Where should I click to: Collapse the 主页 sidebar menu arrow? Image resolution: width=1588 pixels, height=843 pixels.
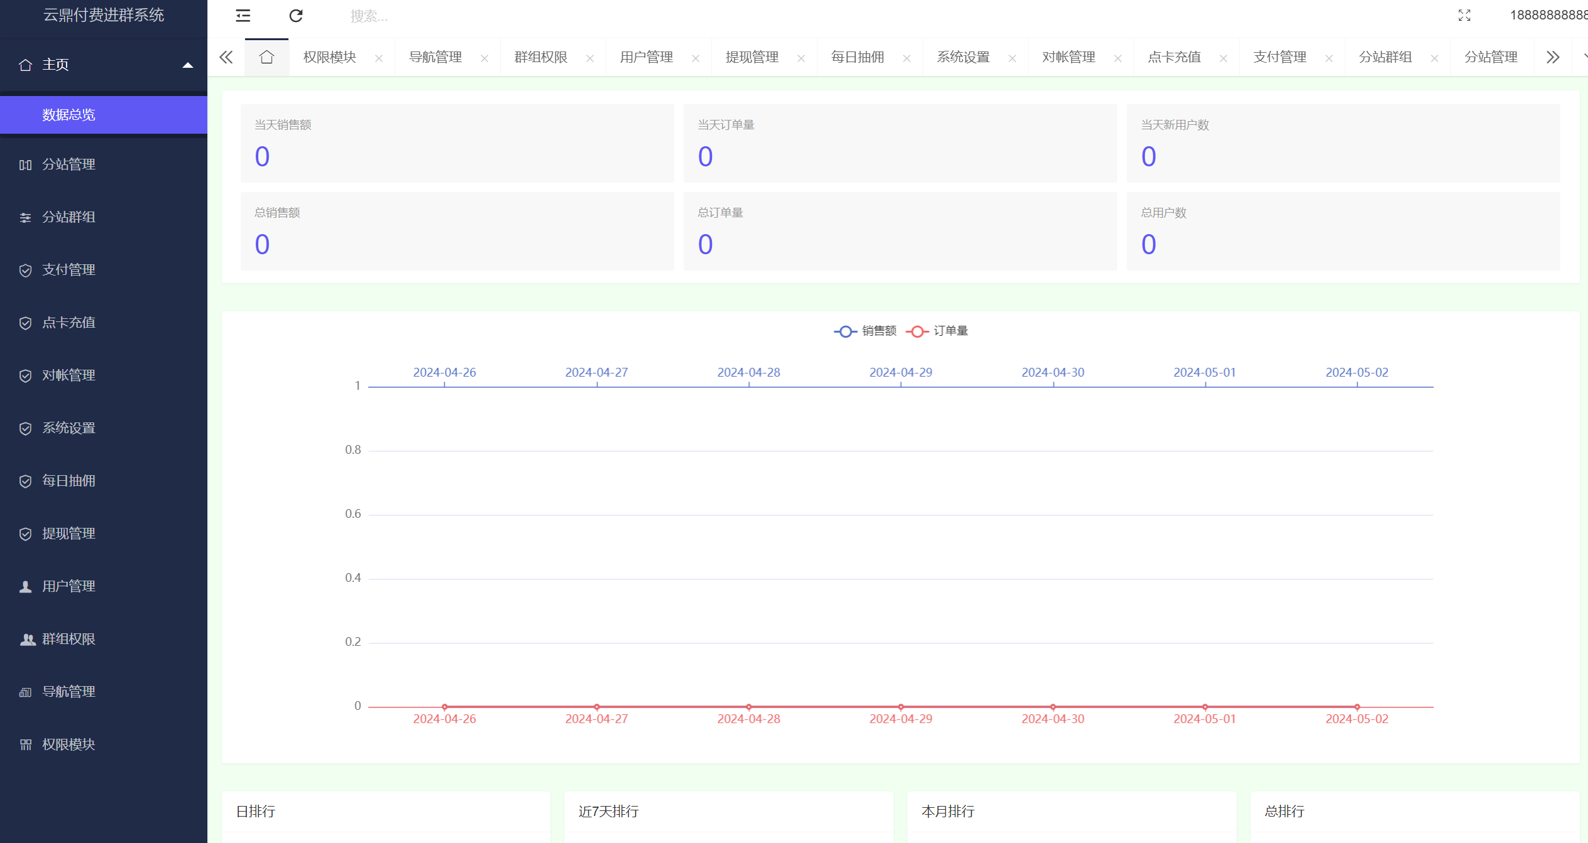(x=187, y=65)
